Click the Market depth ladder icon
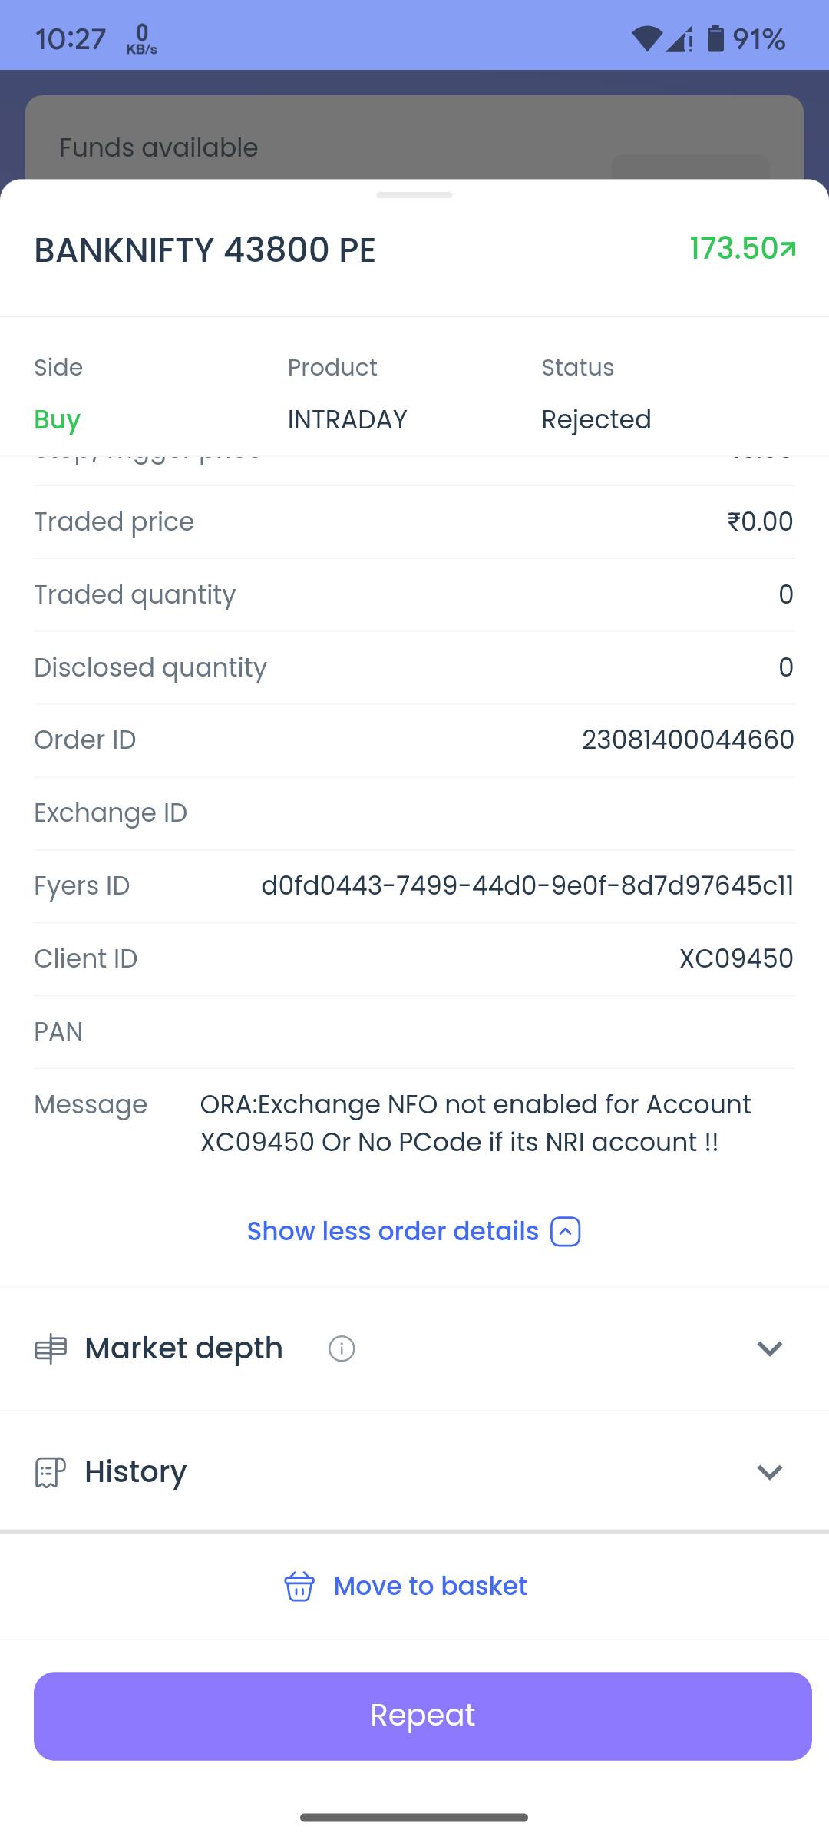The height and width of the screenshot is (1843, 829). [x=51, y=1349]
